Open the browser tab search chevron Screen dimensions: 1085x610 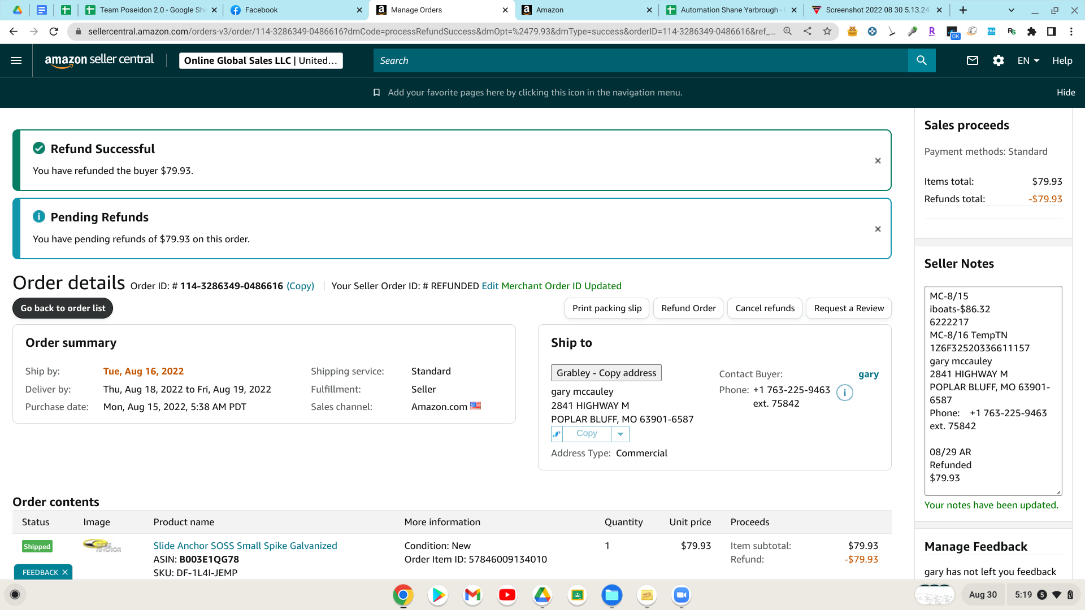(x=1012, y=10)
